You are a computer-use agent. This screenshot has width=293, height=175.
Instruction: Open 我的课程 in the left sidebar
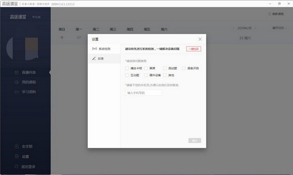point(25,82)
